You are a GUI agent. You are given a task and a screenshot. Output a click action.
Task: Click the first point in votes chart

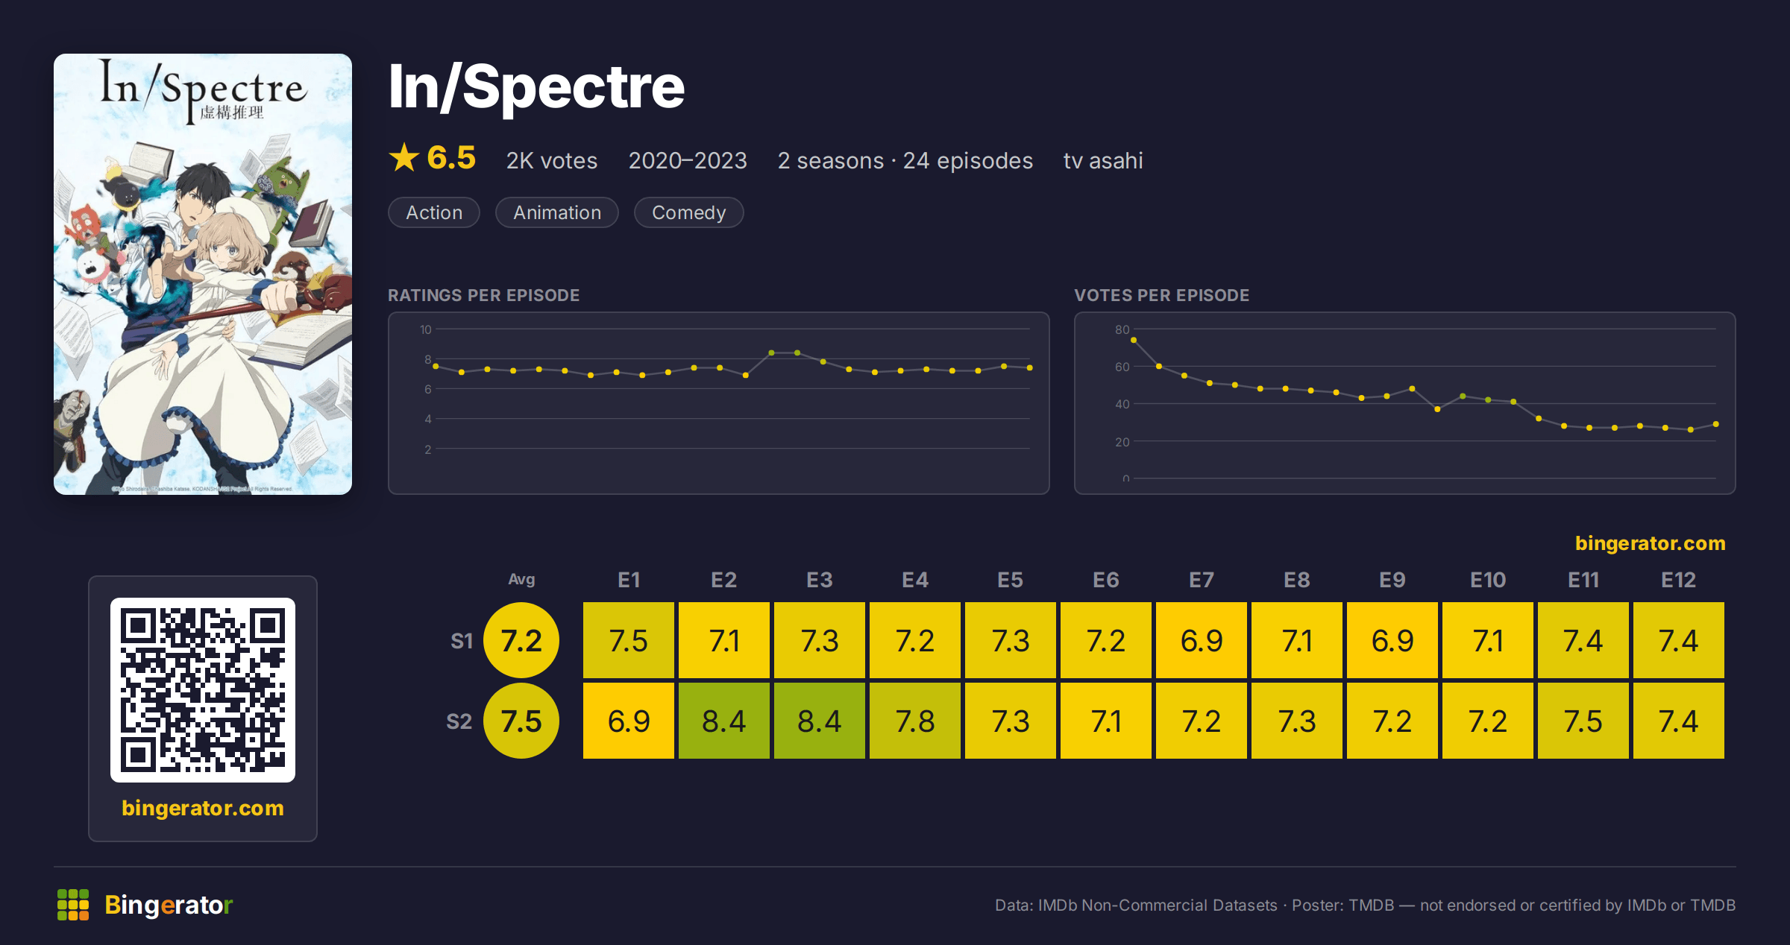1134,340
